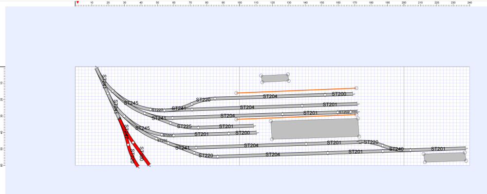This screenshot has width=487, height=194.
Task: Select the ST204 track just above the bottom line
Action: click(251, 145)
